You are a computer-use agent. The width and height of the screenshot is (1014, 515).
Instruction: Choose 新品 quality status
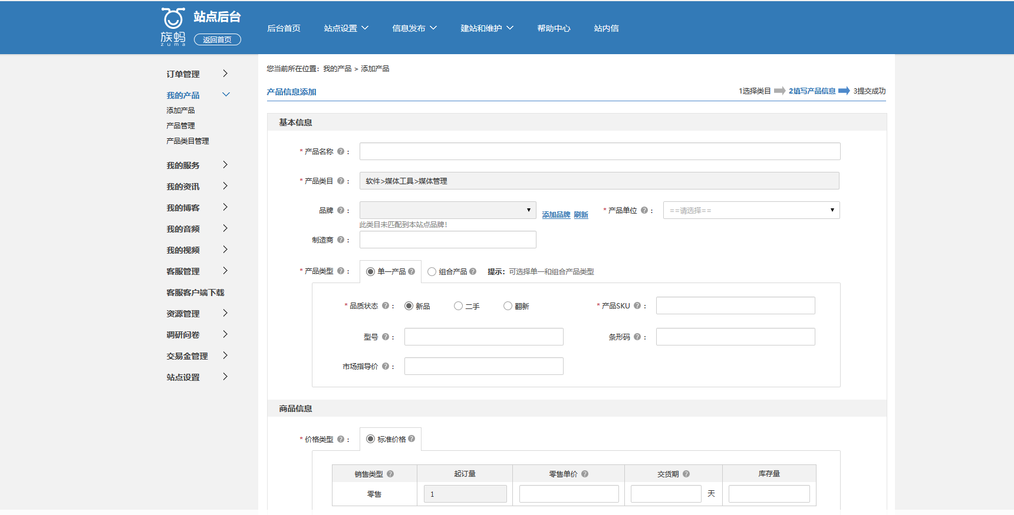click(409, 306)
